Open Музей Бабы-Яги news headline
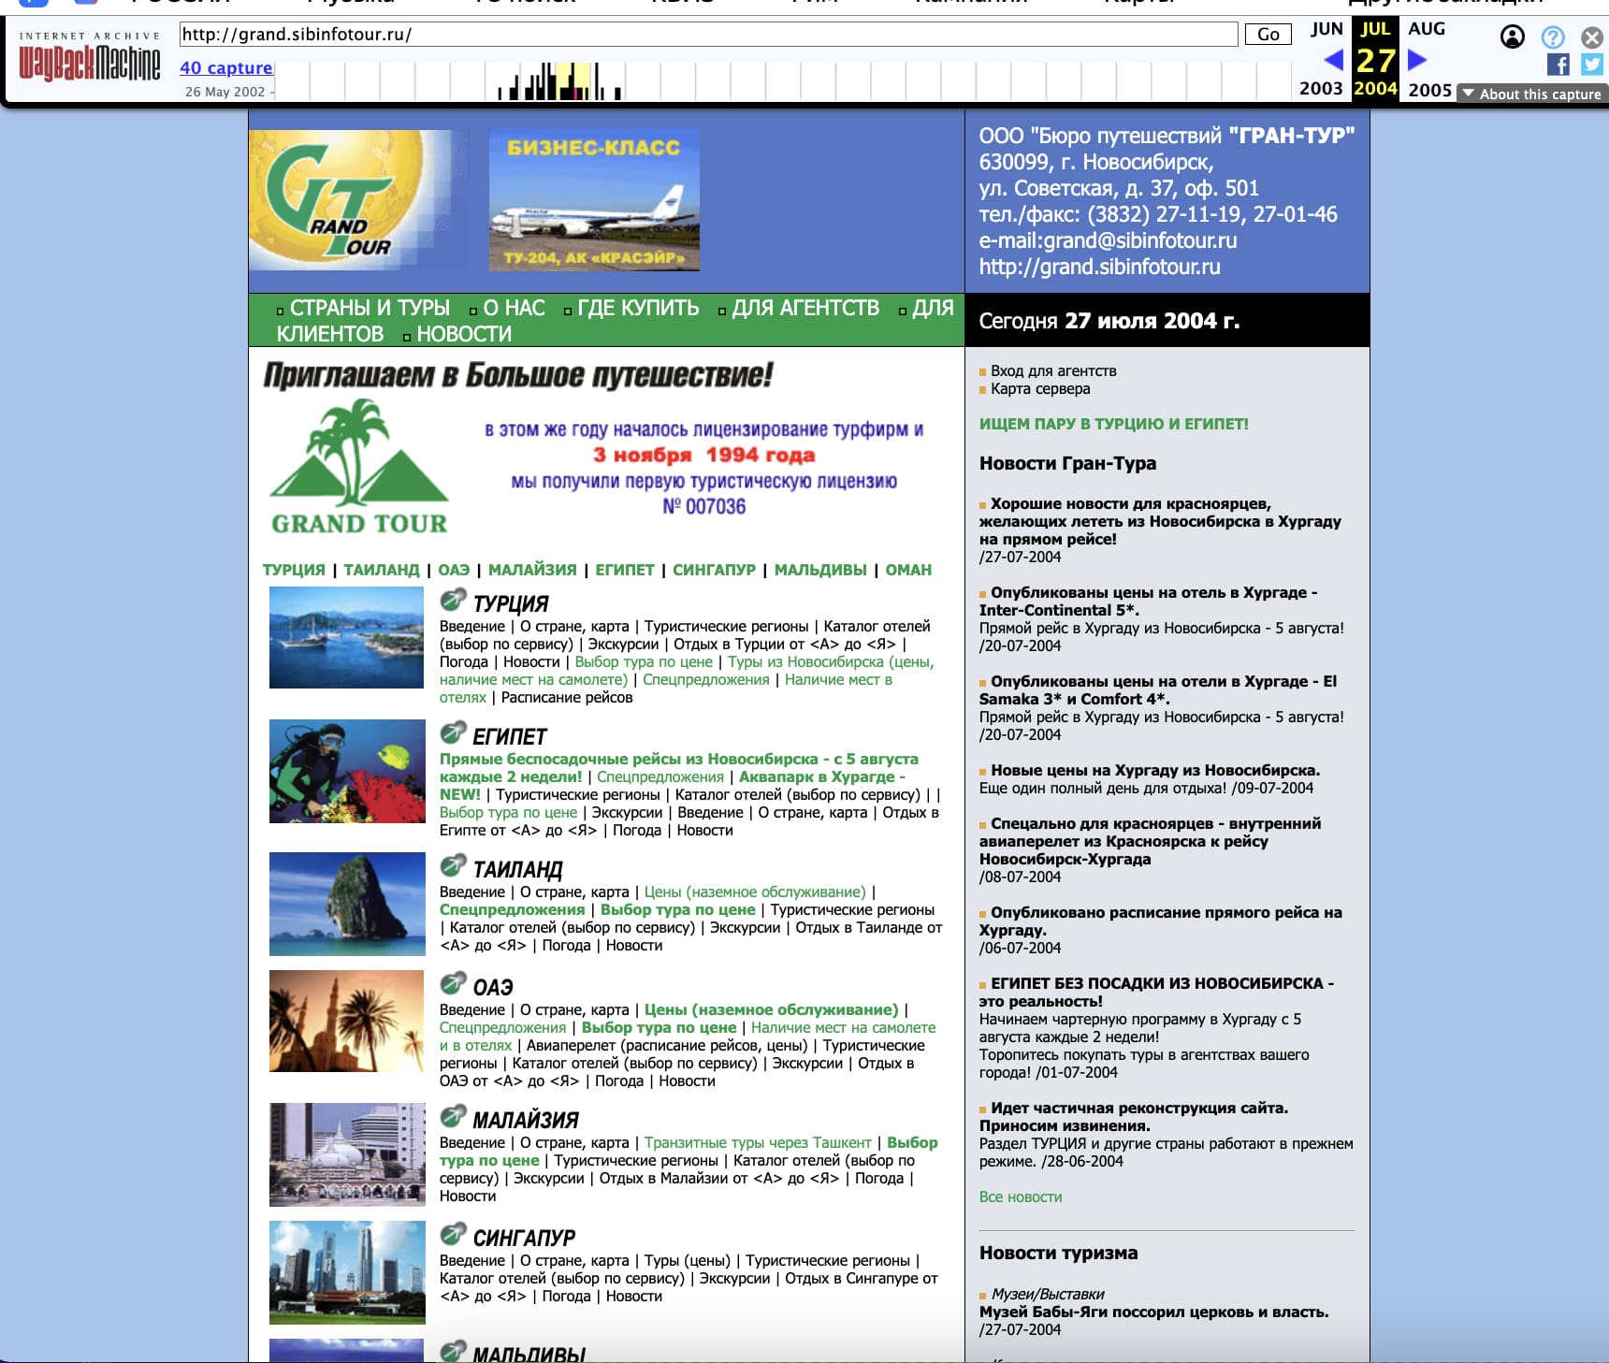1609x1363 pixels. pos(1153,1312)
